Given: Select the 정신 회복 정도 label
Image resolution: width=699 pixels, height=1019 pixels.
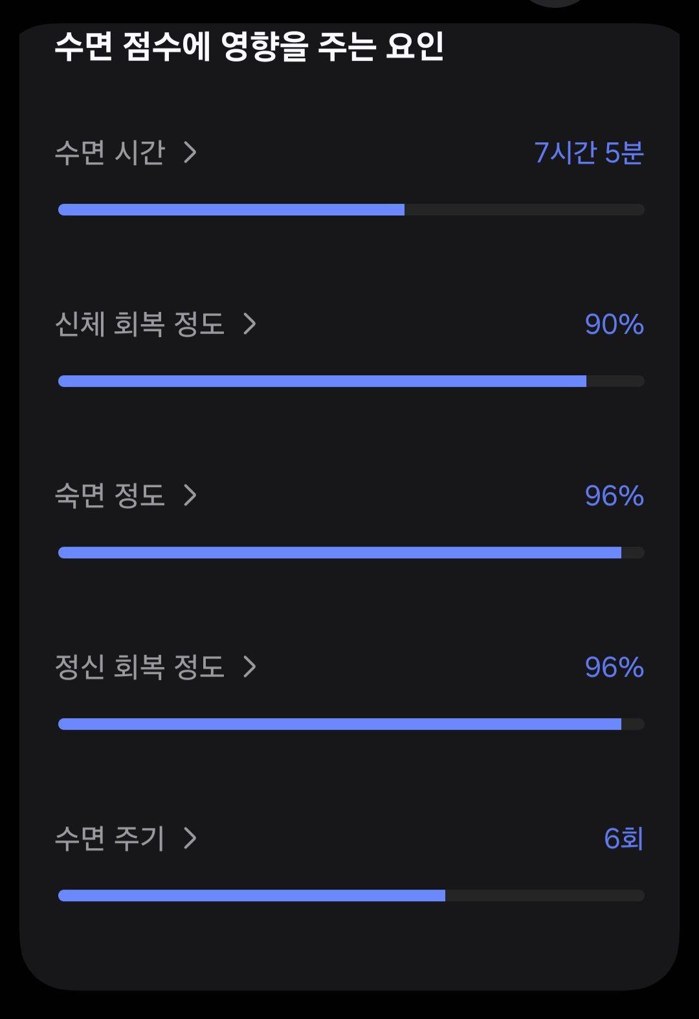Looking at the screenshot, I should point(140,667).
